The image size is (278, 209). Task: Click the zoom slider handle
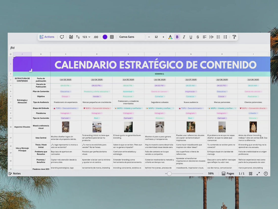coord(169,174)
